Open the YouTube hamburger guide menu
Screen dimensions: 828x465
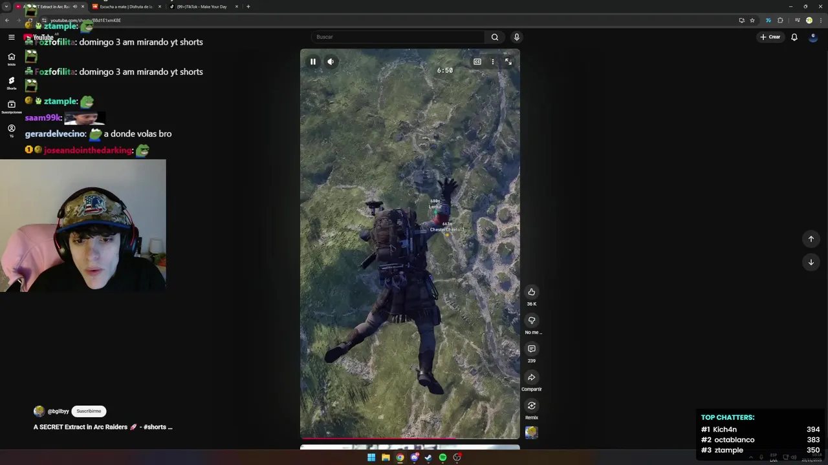point(12,37)
